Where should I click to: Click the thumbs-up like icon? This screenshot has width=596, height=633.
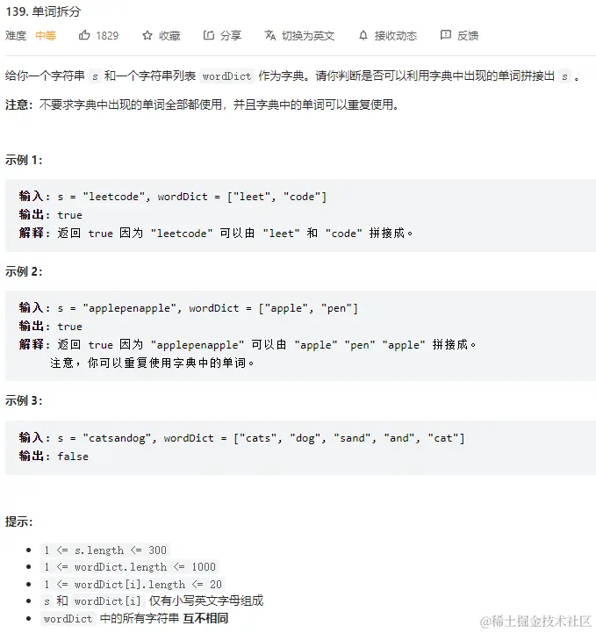coord(84,35)
